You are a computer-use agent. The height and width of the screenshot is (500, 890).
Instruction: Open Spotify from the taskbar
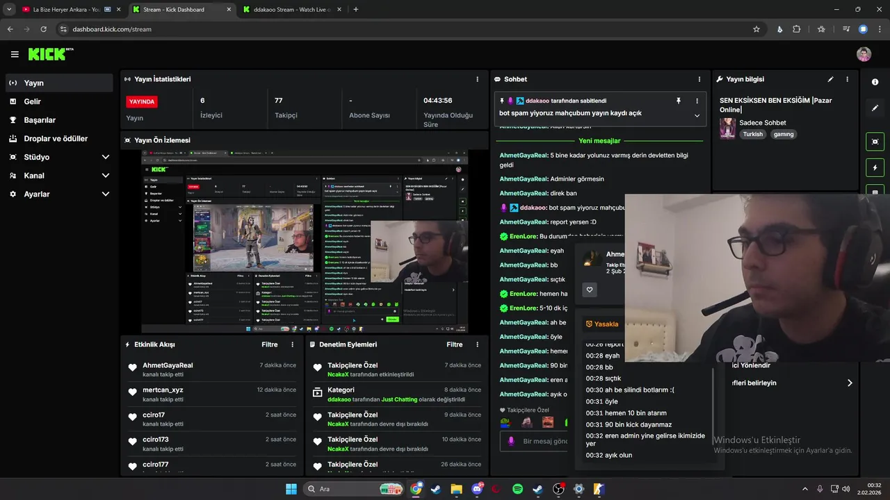[517, 489]
